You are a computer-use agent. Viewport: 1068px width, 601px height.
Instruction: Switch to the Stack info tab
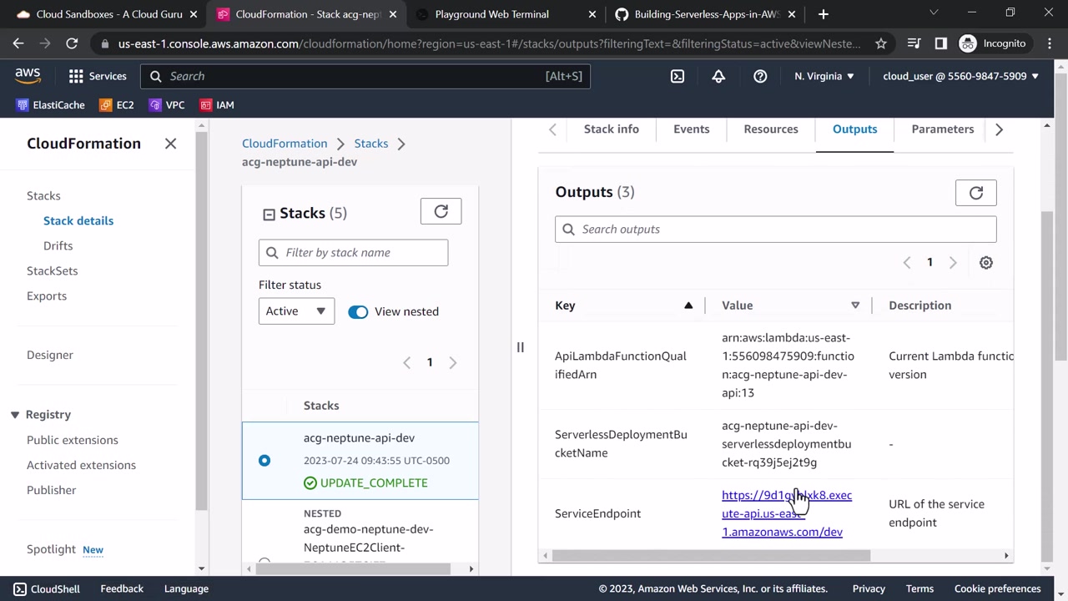coord(612,129)
